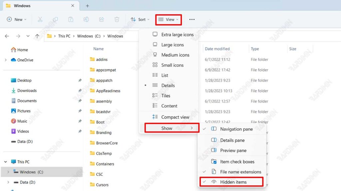
Task: Open a new tab with plus button
Action: [88, 6]
